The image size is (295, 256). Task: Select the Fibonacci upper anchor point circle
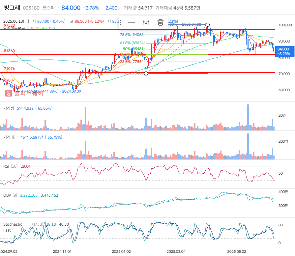click(x=208, y=25)
